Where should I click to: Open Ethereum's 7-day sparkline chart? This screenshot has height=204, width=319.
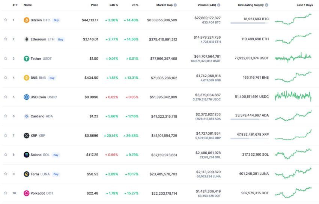tap(293, 39)
